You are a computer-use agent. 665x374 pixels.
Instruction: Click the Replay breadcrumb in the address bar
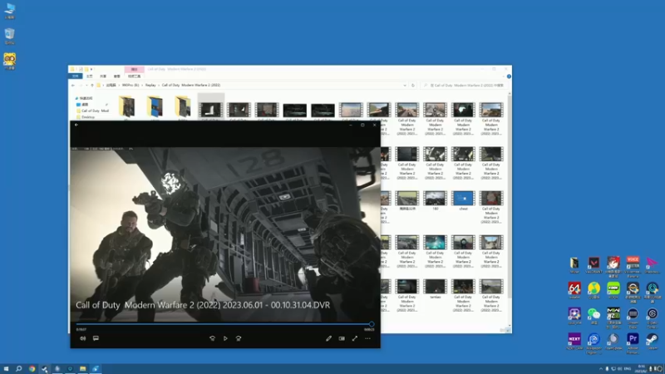[150, 86]
